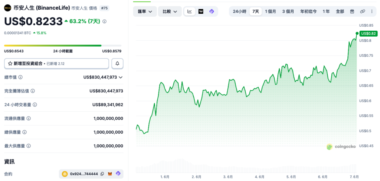Click the US$89,341,962 volume value
This screenshot has height=181, width=380.
[x=108, y=105]
